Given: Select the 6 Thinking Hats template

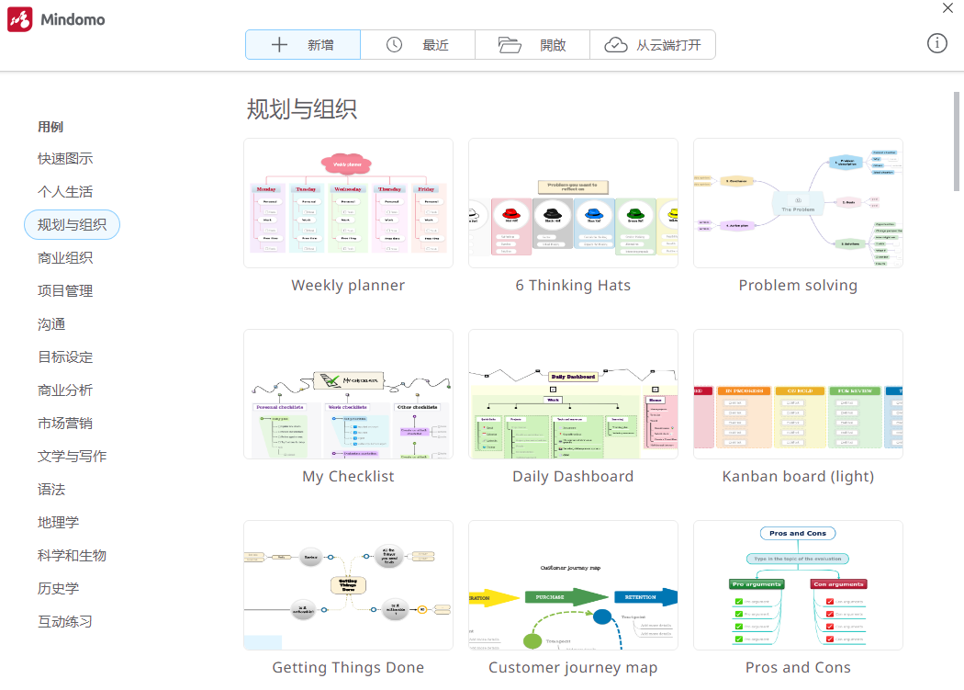Looking at the screenshot, I should pyautogui.click(x=573, y=203).
